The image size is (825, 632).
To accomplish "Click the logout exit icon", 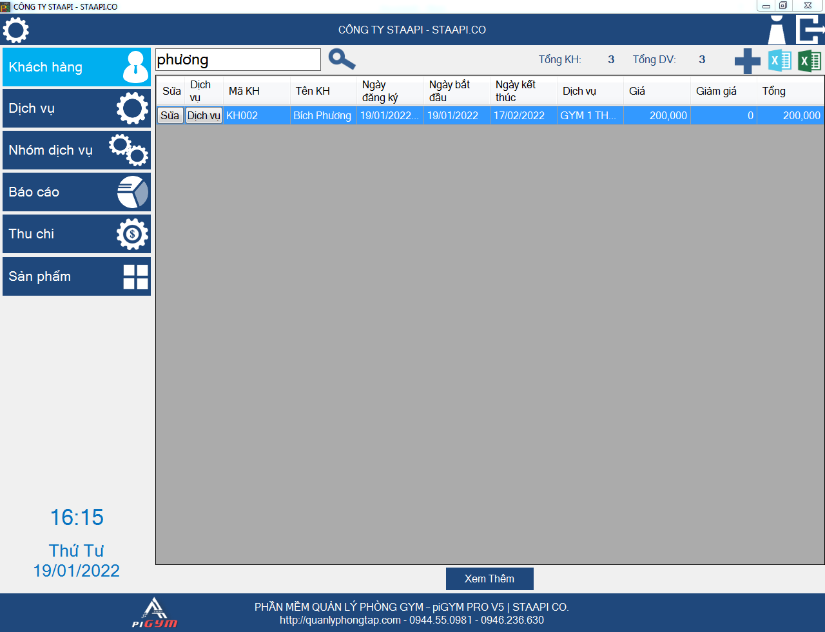I will click(x=810, y=30).
